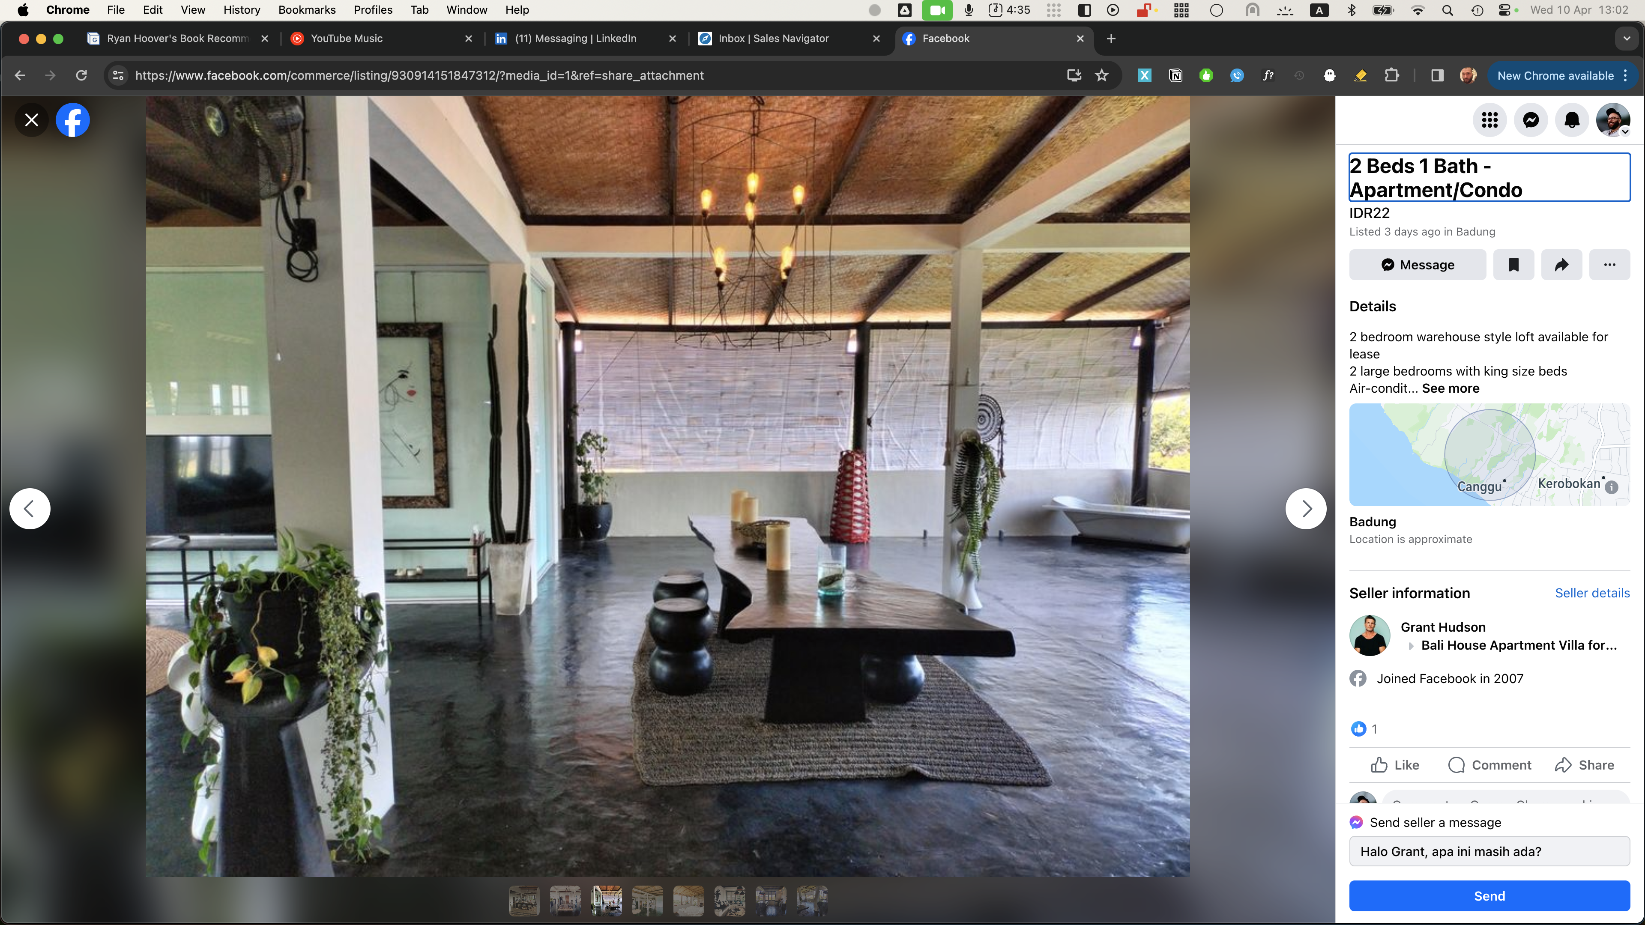Go to the previous listing photo
1645x925 pixels.
pos(30,509)
